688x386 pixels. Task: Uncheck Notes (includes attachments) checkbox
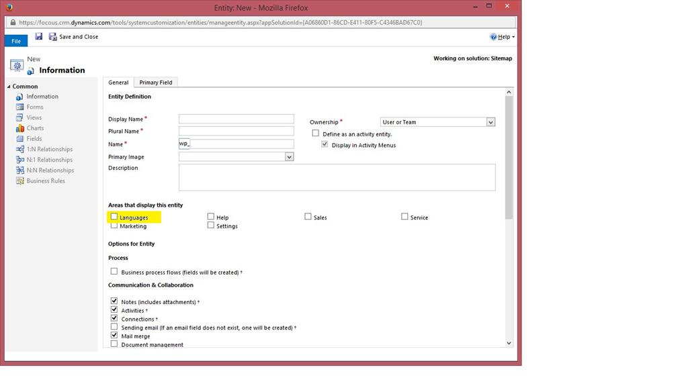click(114, 301)
